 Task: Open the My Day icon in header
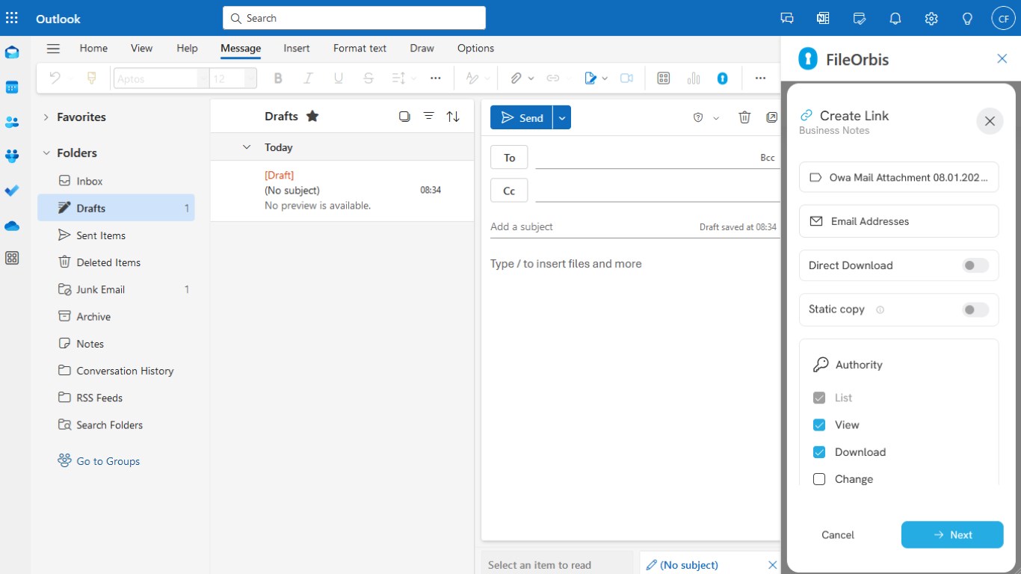[x=860, y=19]
